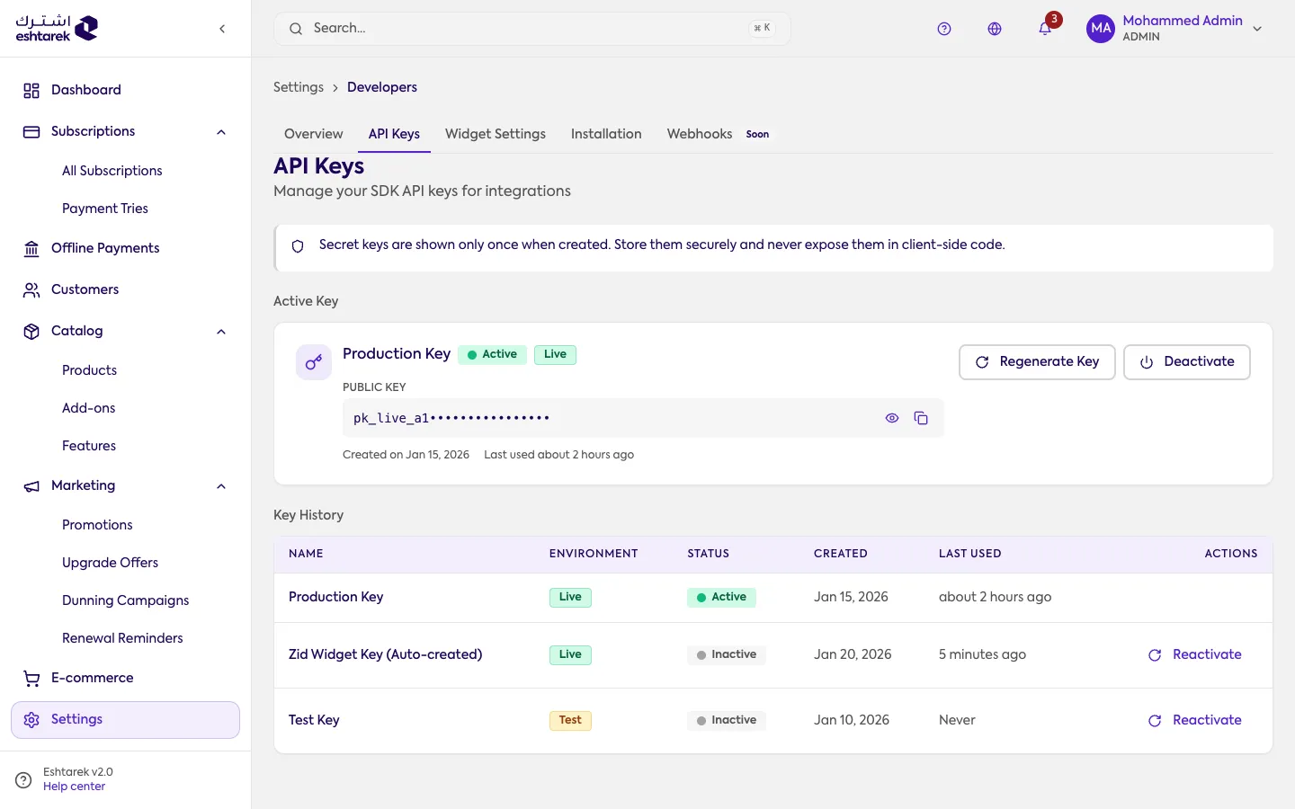The image size is (1295, 809).
Task: Select Settings in the sidebar
Action: click(x=125, y=720)
